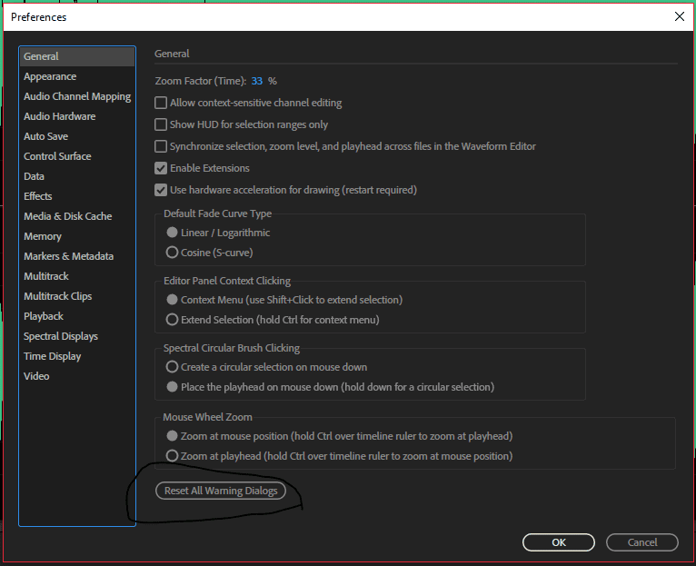This screenshot has height=566, width=696.
Task: Close the Preferences window with X
Action: tap(679, 17)
